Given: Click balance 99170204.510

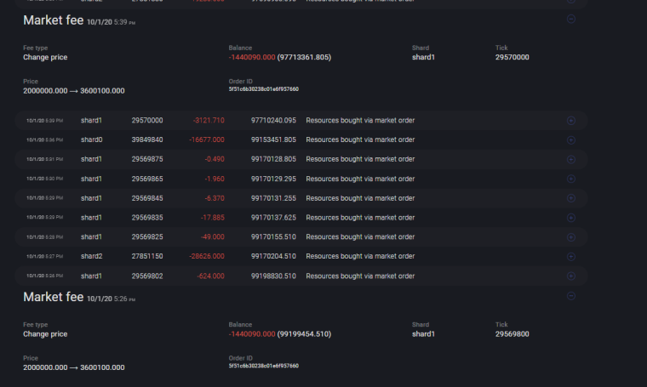Looking at the screenshot, I should (273, 256).
